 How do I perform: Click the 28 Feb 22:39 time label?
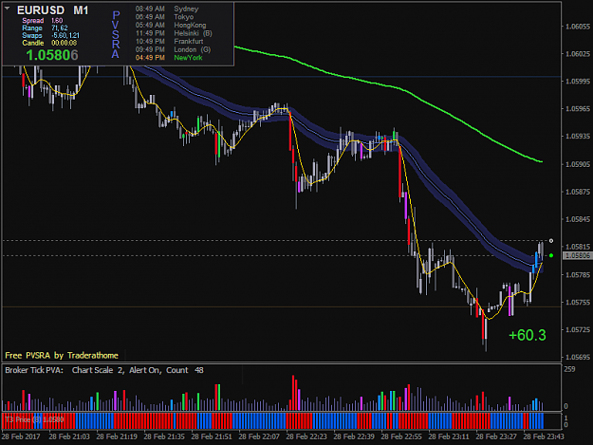354,436
